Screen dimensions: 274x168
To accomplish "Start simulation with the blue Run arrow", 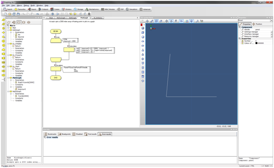I will [x=58, y=14].
